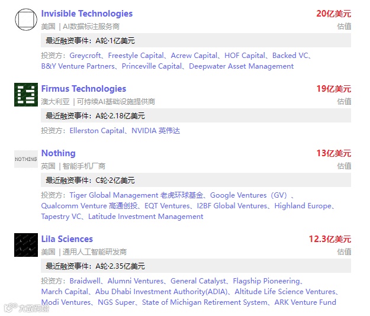370x316 pixels.
Task: Select the description 美国 | AI数据标注服务商
Action: coord(81,27)
